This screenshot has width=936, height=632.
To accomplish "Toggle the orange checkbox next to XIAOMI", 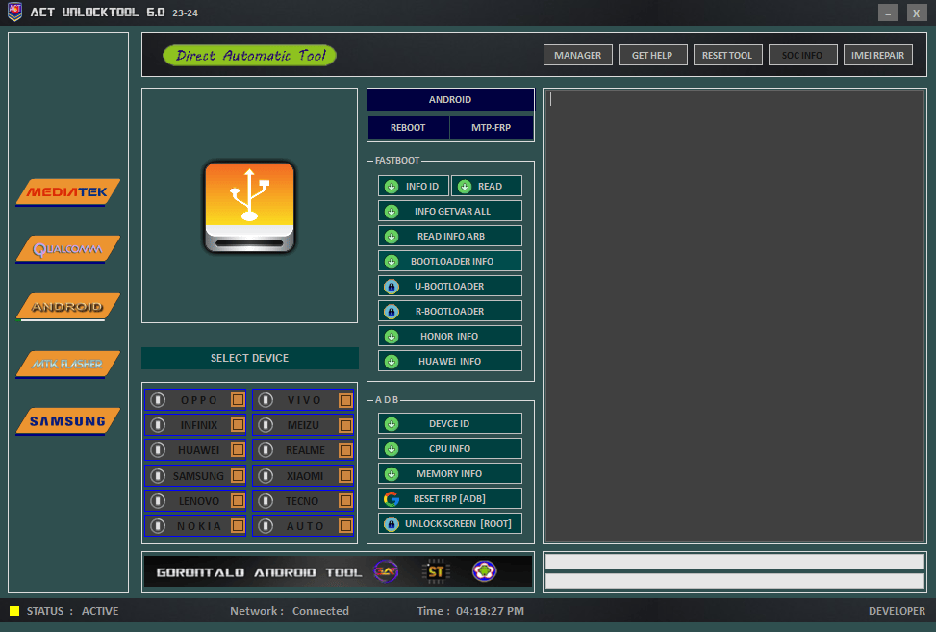I will [347, 475].
